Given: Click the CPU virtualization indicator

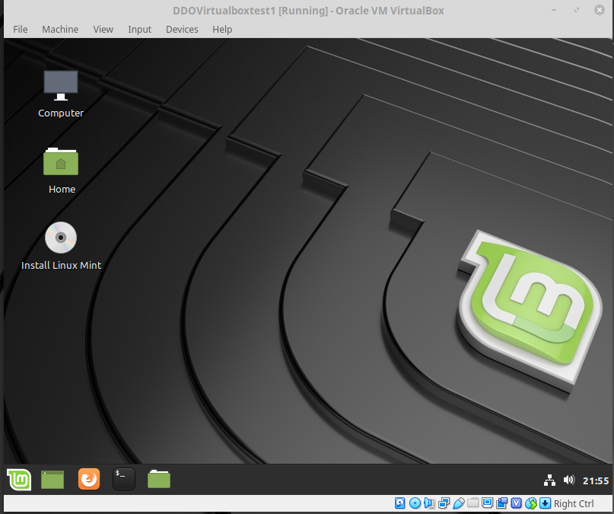Looking at the screenshot, I should (516, 503).
